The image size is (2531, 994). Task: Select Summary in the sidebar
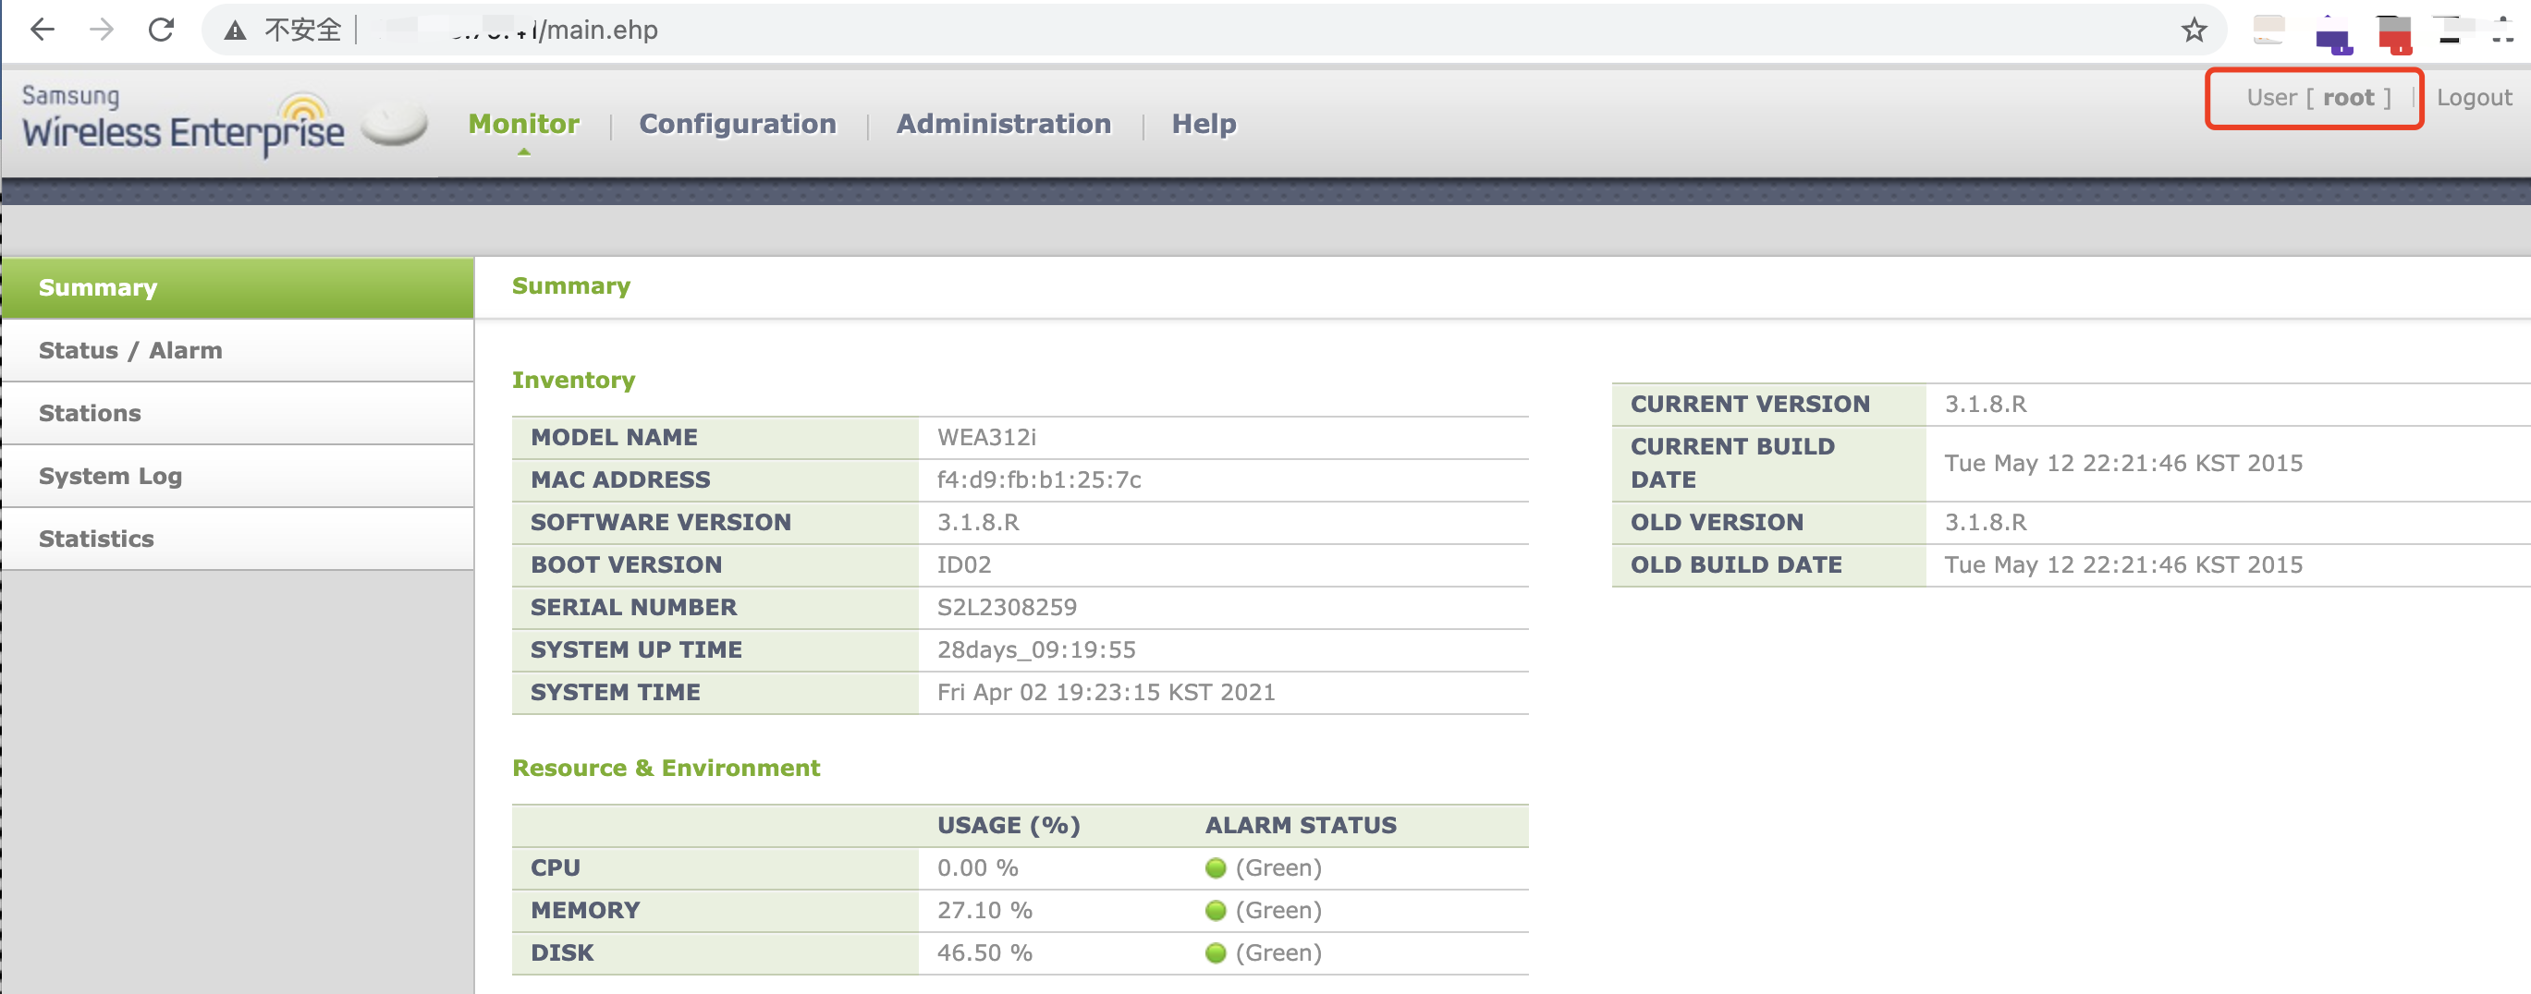tap(238, 288)
